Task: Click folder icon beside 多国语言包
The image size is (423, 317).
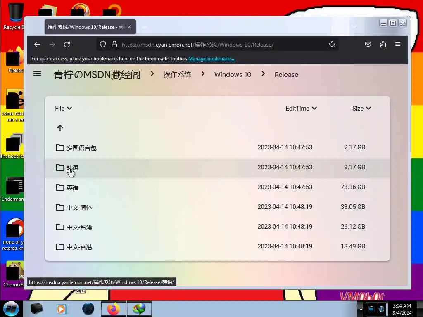Action: click(60, 147)
